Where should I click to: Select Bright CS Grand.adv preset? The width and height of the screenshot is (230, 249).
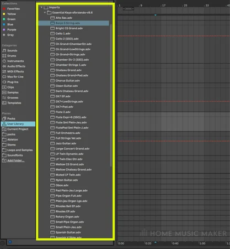pyautogui.click(x=69, y=28)
